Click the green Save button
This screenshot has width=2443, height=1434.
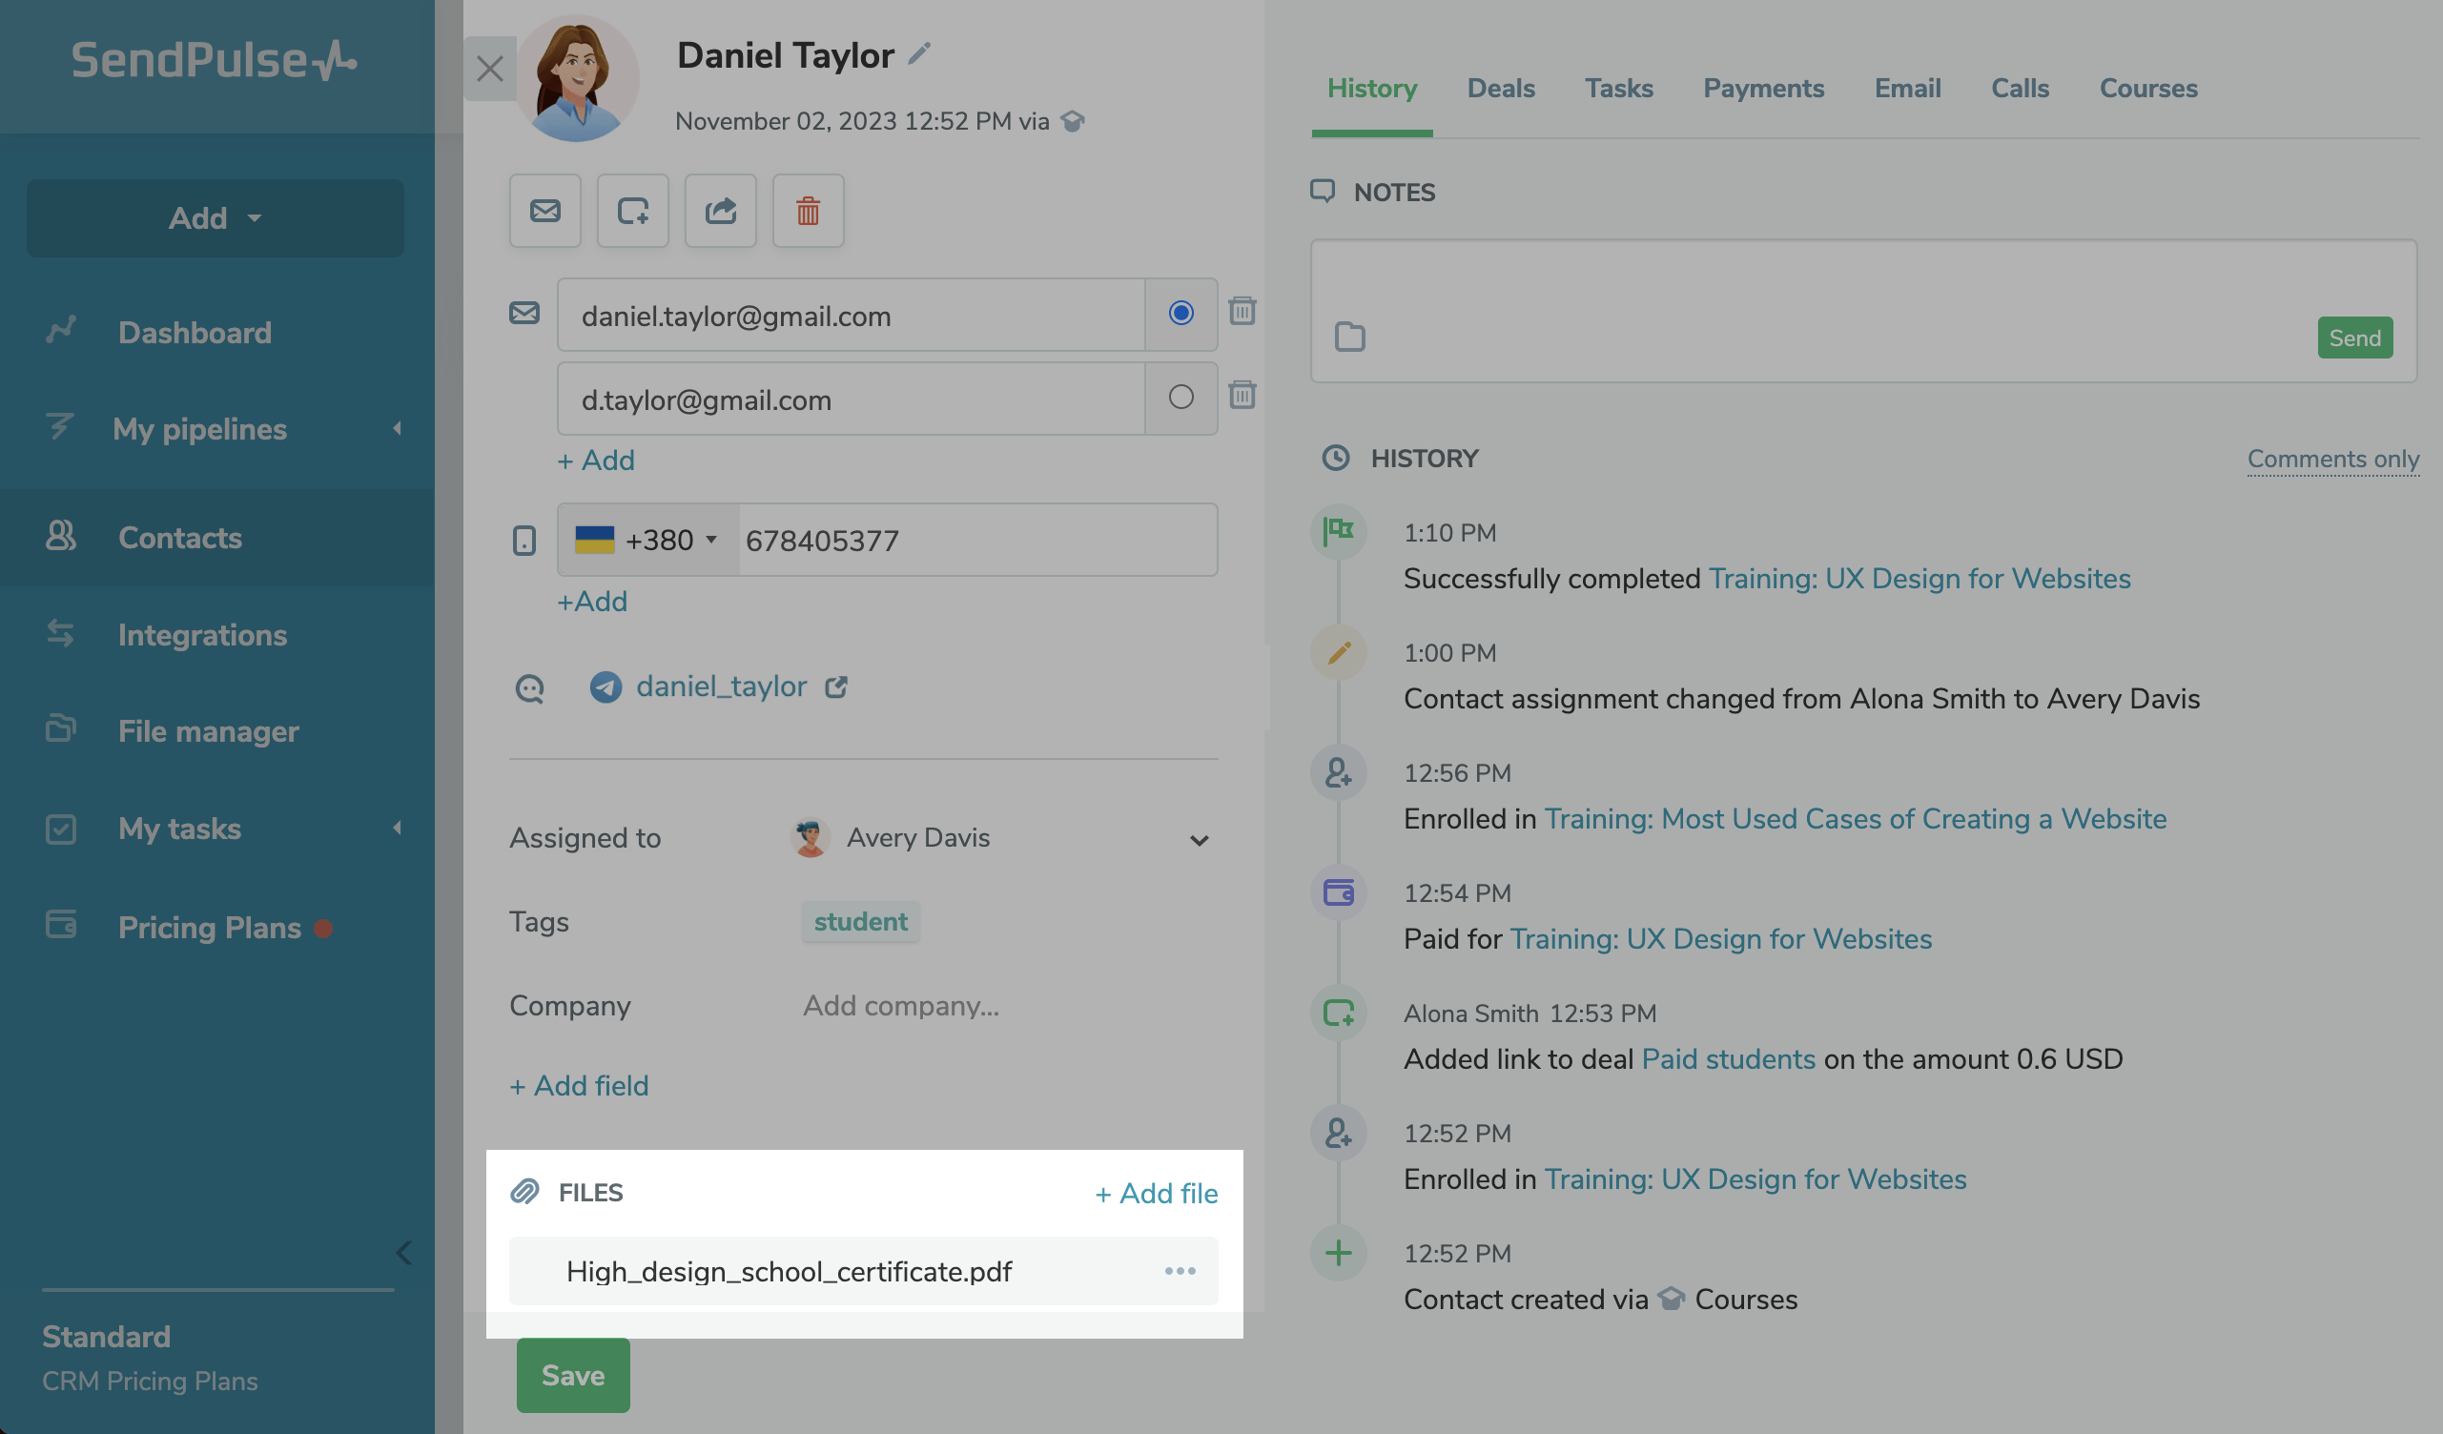(572, 1375)
